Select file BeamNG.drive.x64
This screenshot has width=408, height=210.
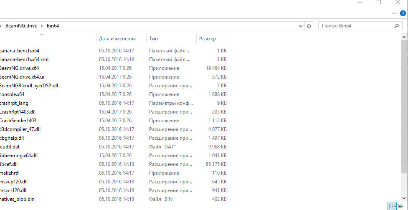[20, 68]
